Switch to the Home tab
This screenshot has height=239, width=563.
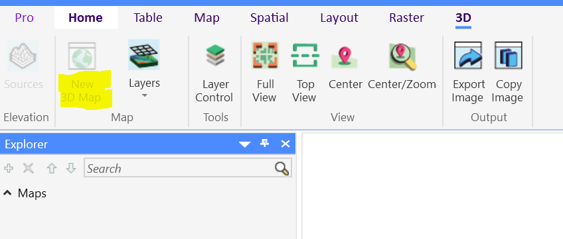coord(86,18)
